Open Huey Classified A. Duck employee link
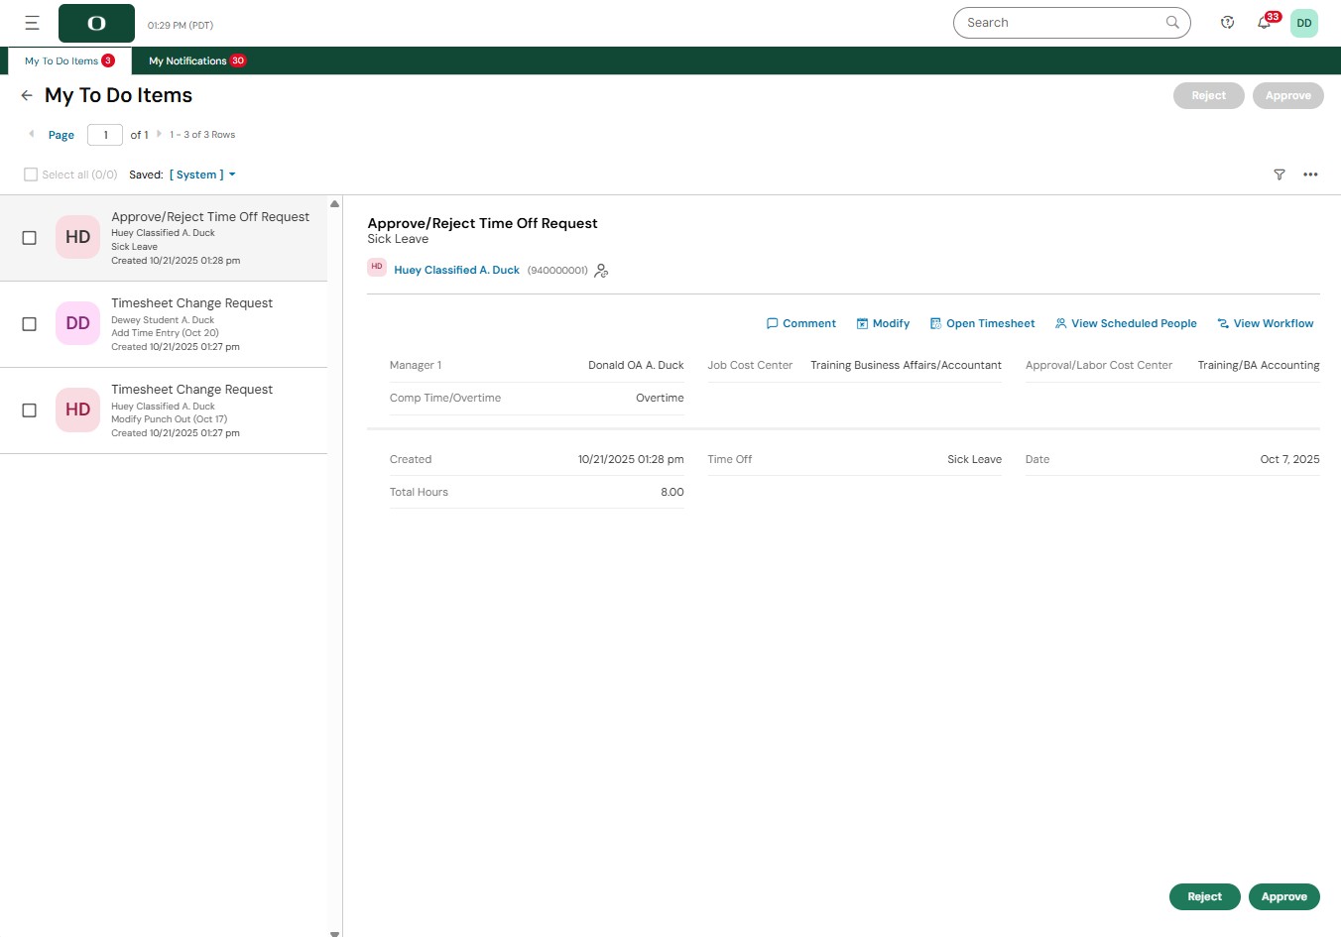 point(456,270)
